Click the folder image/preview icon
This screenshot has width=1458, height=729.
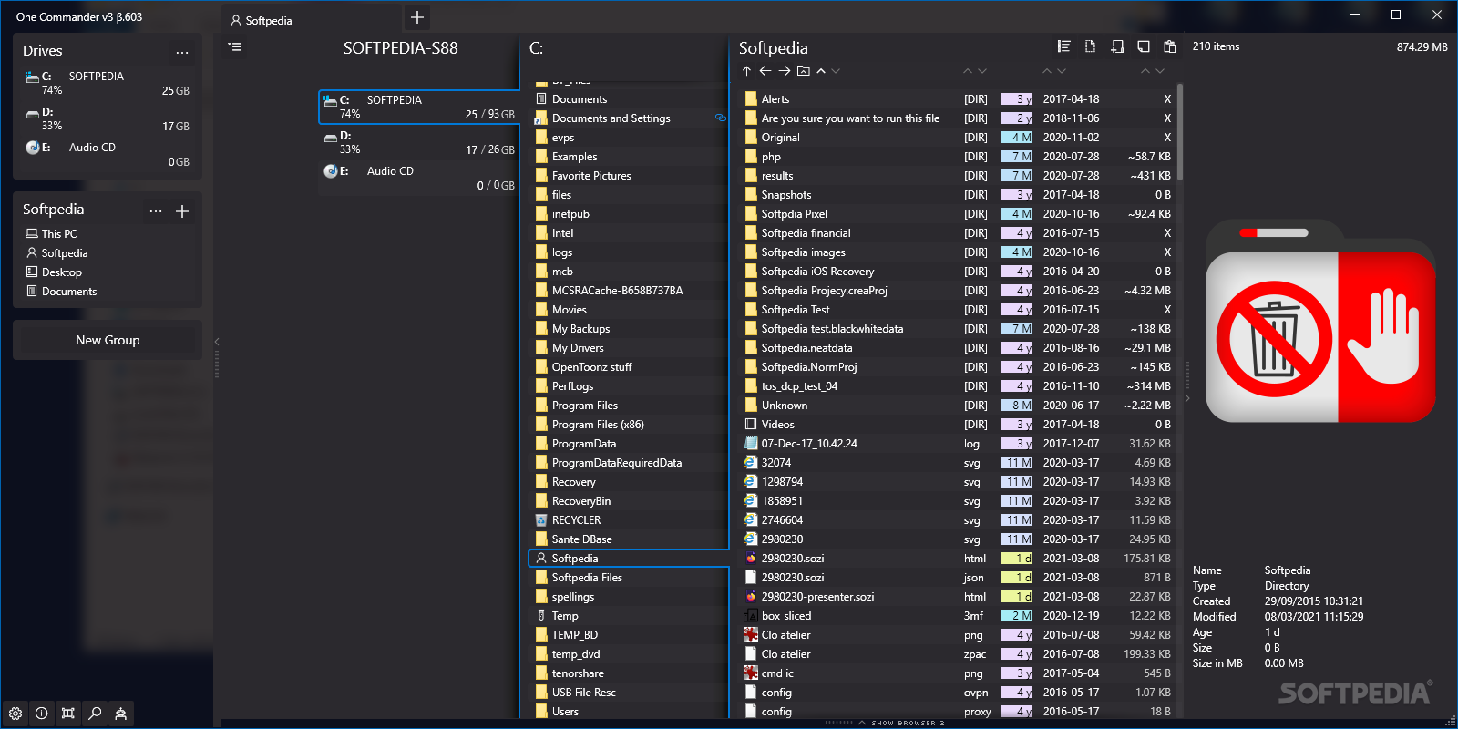pyautogui.click(x=803, y=70)
